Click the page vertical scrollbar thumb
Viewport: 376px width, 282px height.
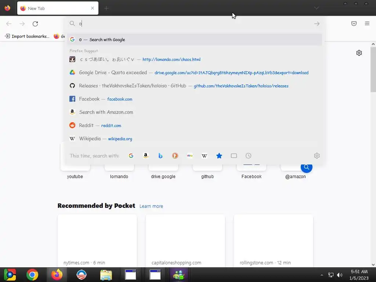point(373,69)
